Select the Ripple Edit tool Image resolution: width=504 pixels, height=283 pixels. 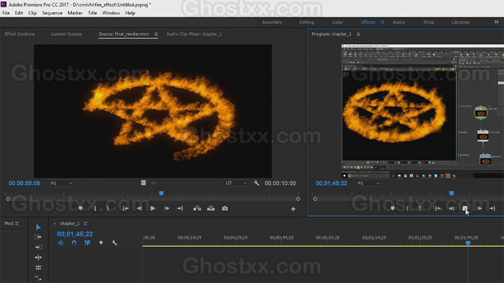pos(38,257)
